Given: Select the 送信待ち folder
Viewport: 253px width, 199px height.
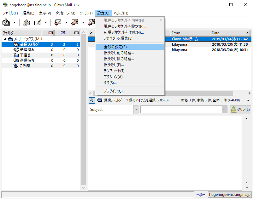Looking at the screenshot, I should coord(41,60).
